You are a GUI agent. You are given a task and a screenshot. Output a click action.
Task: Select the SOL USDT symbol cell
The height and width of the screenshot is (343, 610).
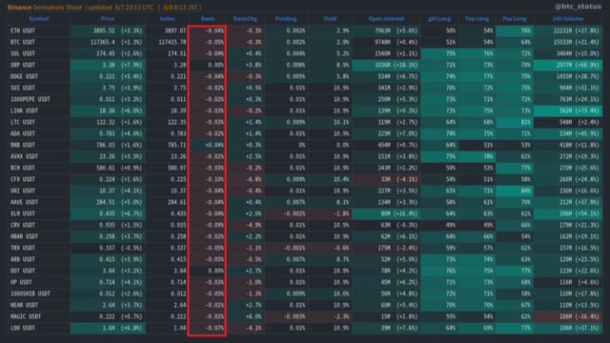click(39, 53)
